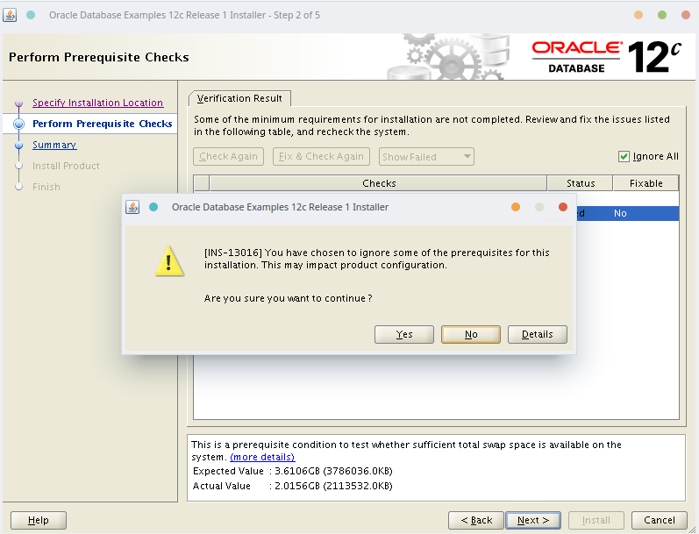Click the Summary step bullet
Screen dimensions: 699x534
pos(18,146)
